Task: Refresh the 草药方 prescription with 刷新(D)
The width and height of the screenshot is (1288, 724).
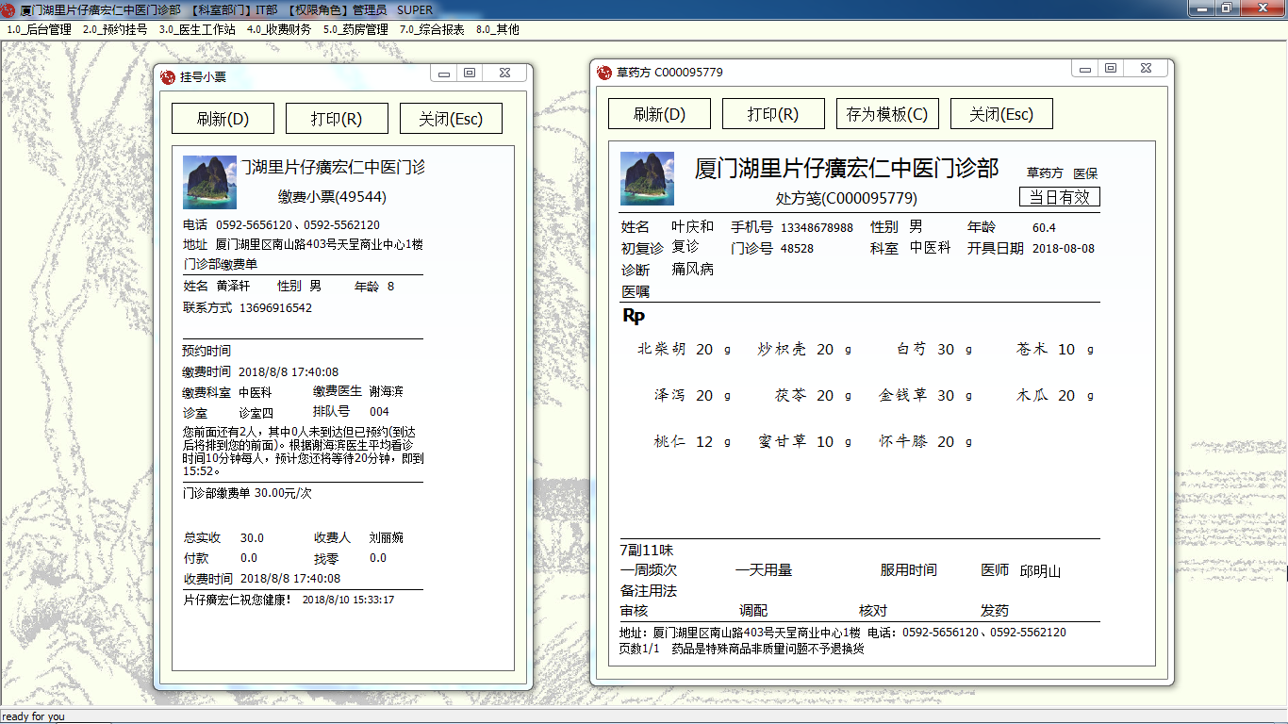Action: [x=659, y=114]
